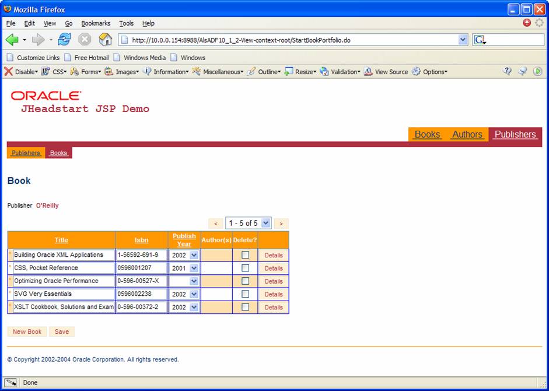The width and height of the screenshot is (549, 391).
Task: Click the Forward arrow button
Action: pyautogui.click(x=38, y=40)
